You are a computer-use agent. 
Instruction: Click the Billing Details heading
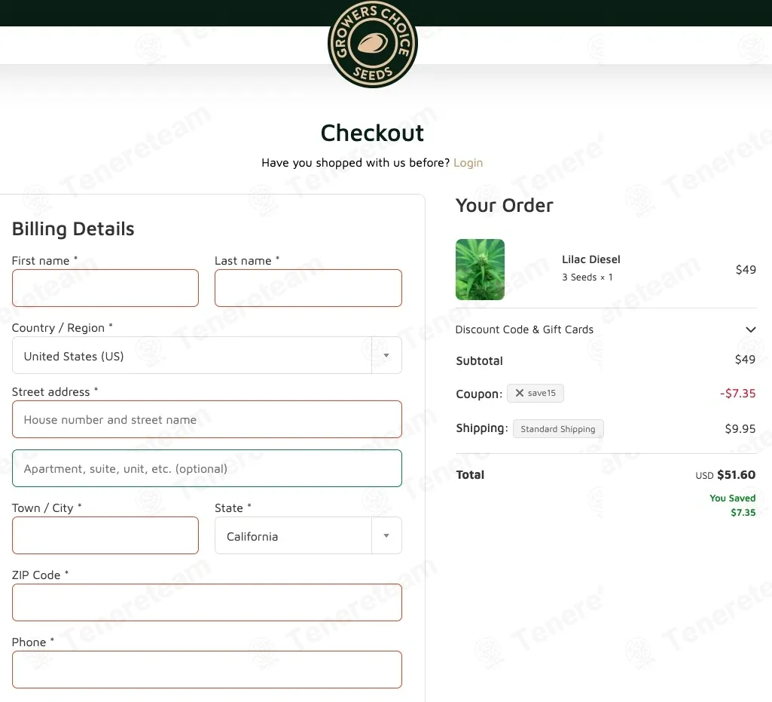point(73,229)
